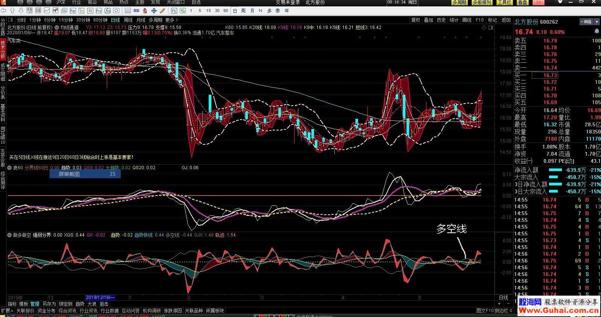The width and height of the screenshot is (601, 317).
Task: Toggle the 浪60 indicator panel marker
Action: click(x=10, y=168)
